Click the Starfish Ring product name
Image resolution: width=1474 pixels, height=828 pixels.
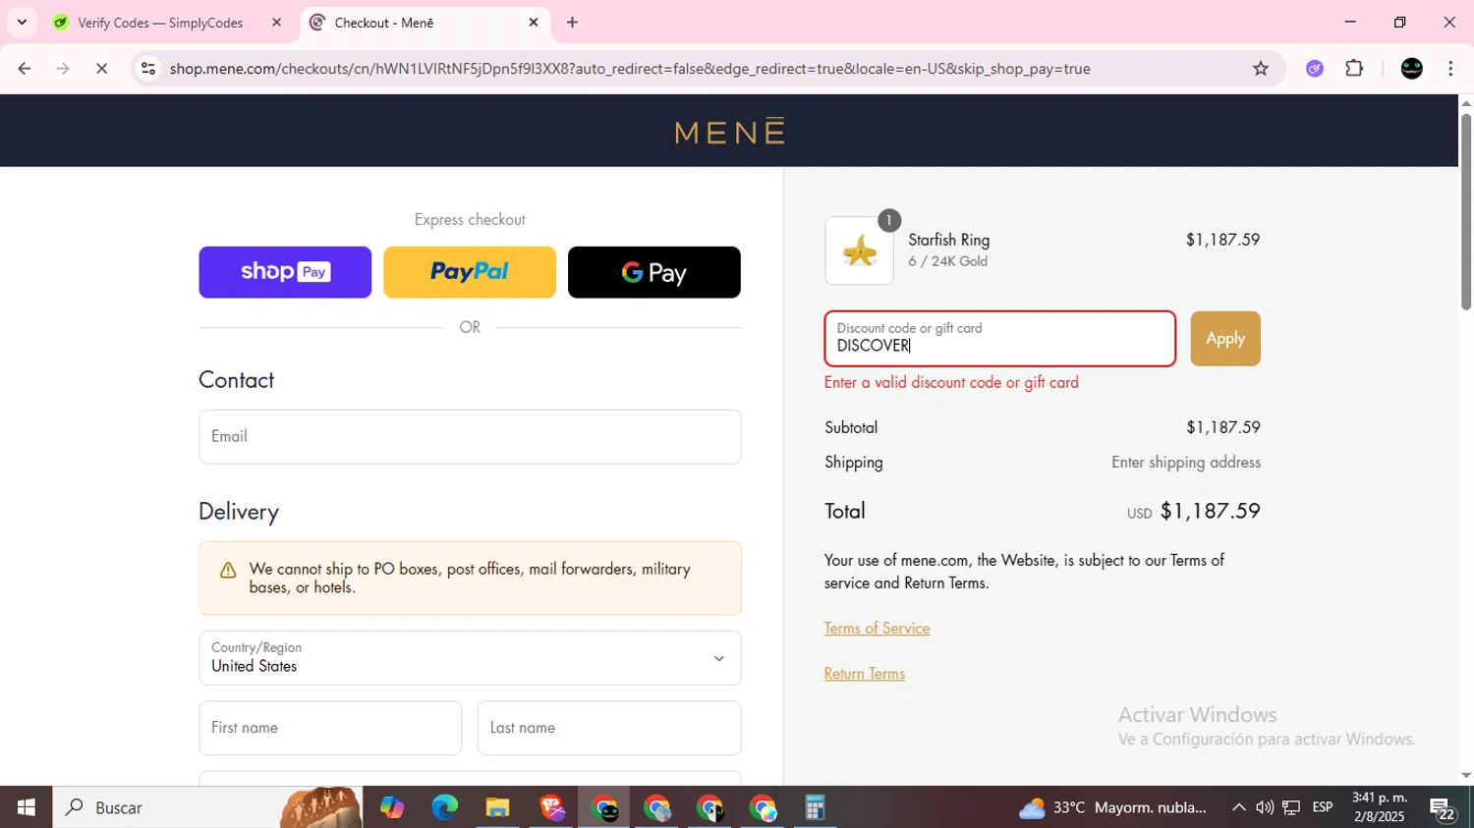[948, 240]
